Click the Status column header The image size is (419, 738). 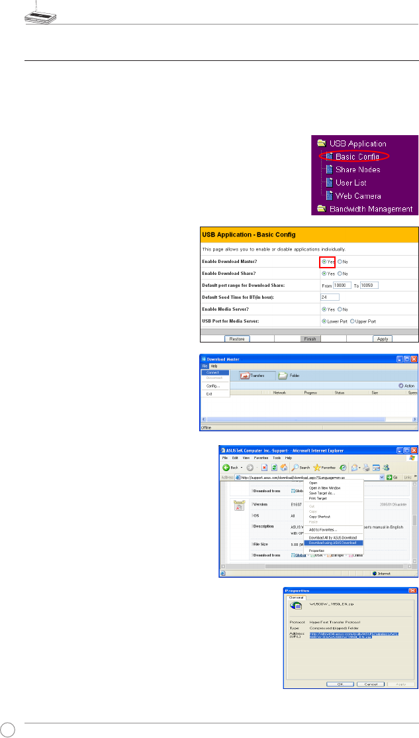339,393
